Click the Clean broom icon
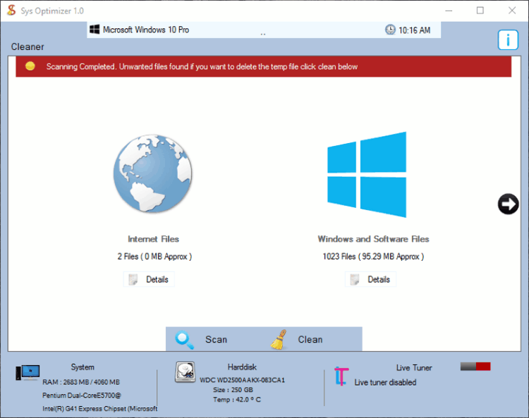529x418 pixels. click(x=279, y=340)
